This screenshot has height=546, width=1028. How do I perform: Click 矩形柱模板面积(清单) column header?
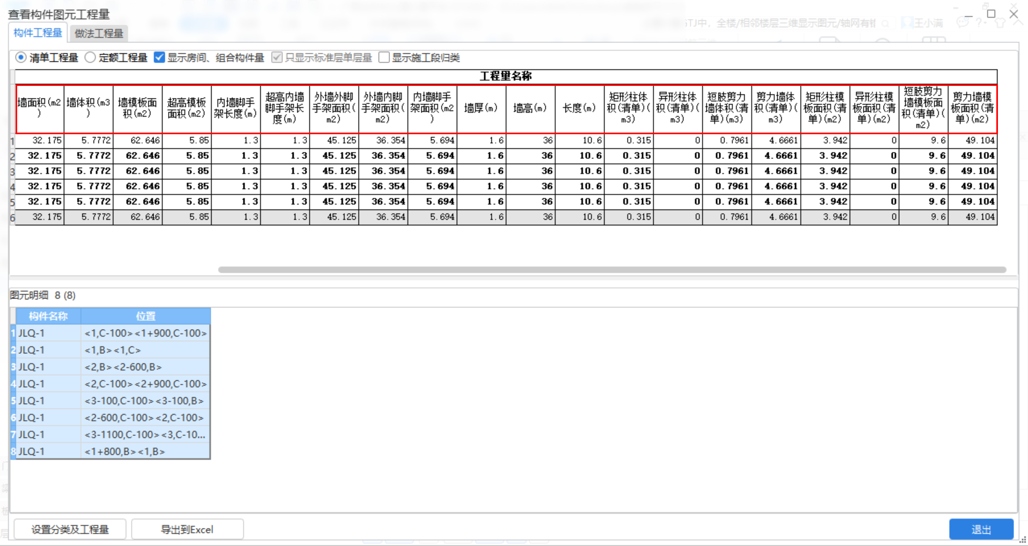[825, 108]
